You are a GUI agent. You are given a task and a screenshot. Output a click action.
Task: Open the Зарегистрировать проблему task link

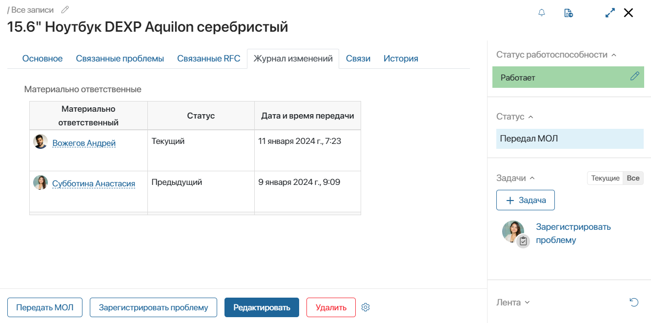coord(573,233)
